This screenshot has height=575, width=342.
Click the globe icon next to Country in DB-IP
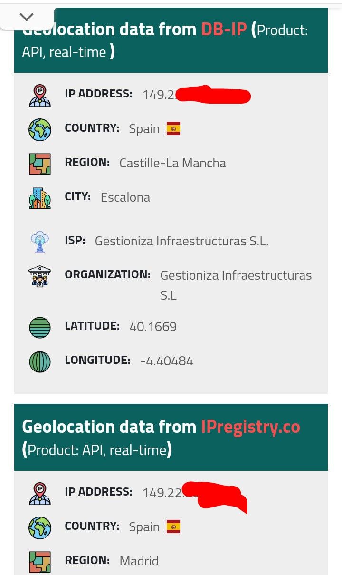coord(40,129)
